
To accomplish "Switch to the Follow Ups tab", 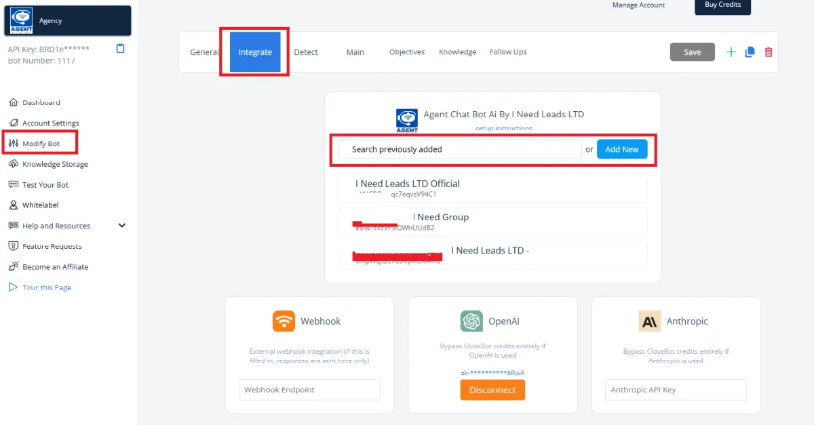I will click(x=508, y=52).
